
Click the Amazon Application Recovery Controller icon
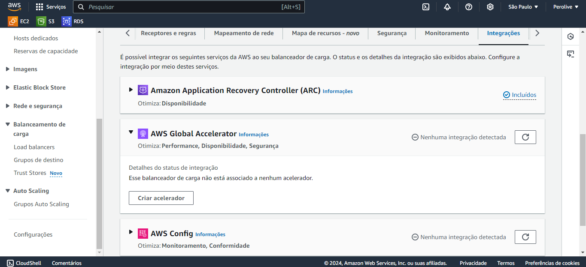pos(143,90)
